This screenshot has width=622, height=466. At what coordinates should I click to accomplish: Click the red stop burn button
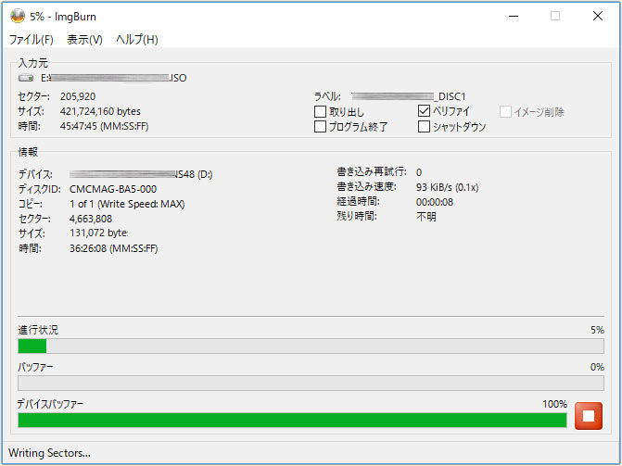589,416
